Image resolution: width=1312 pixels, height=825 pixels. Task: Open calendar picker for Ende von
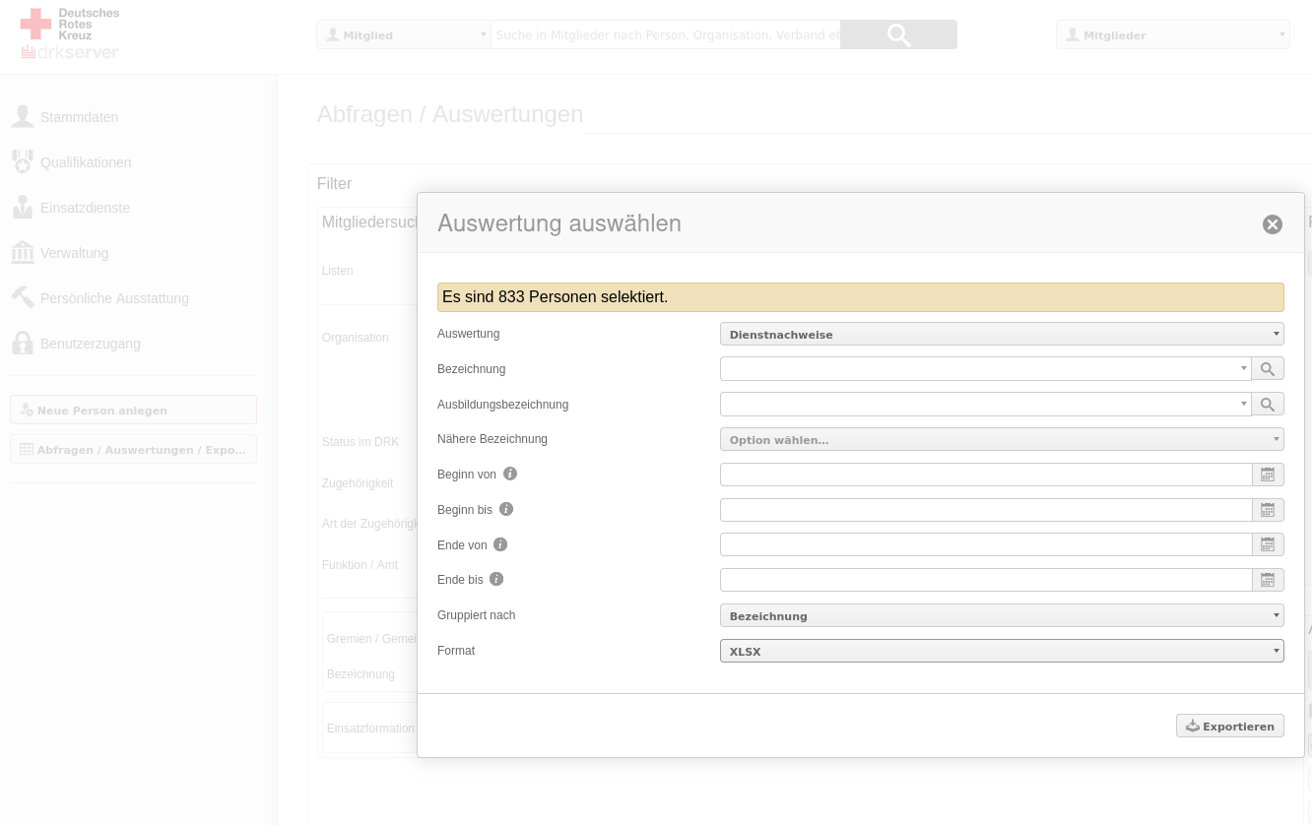click(1268, 544)
